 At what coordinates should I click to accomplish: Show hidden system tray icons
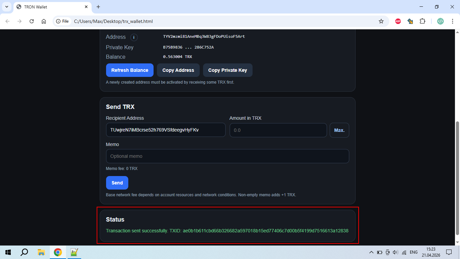pos(371,252)
